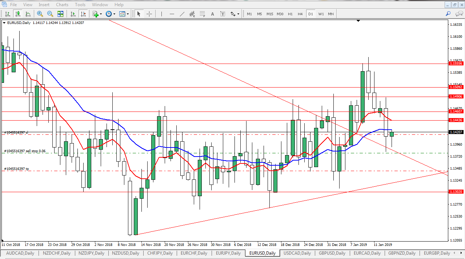Select the crosshair tool

click(x=149, y=14)
